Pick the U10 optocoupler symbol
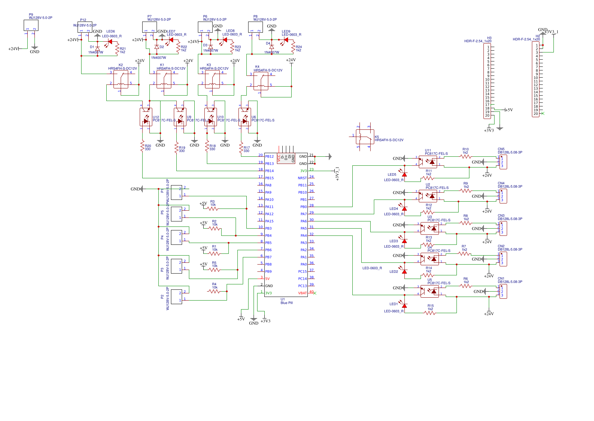The image size is (594, 421). (210, 117)
